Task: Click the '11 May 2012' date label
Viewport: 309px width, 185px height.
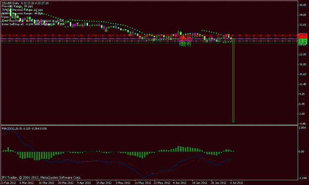Action: pos(143,183)
